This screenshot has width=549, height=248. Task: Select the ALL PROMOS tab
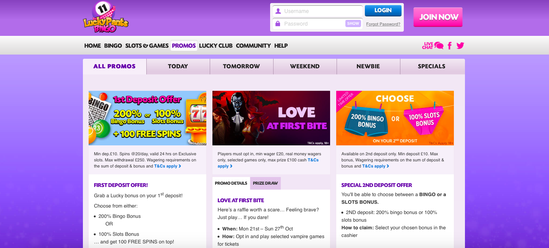(115, 66)
